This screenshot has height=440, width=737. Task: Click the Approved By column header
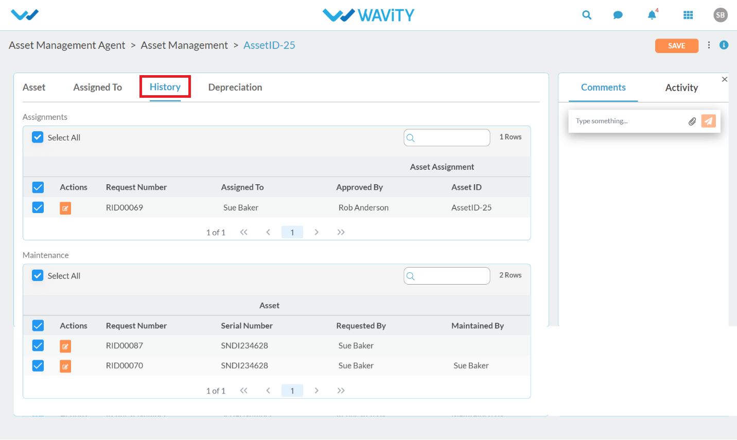coord(360,187)
